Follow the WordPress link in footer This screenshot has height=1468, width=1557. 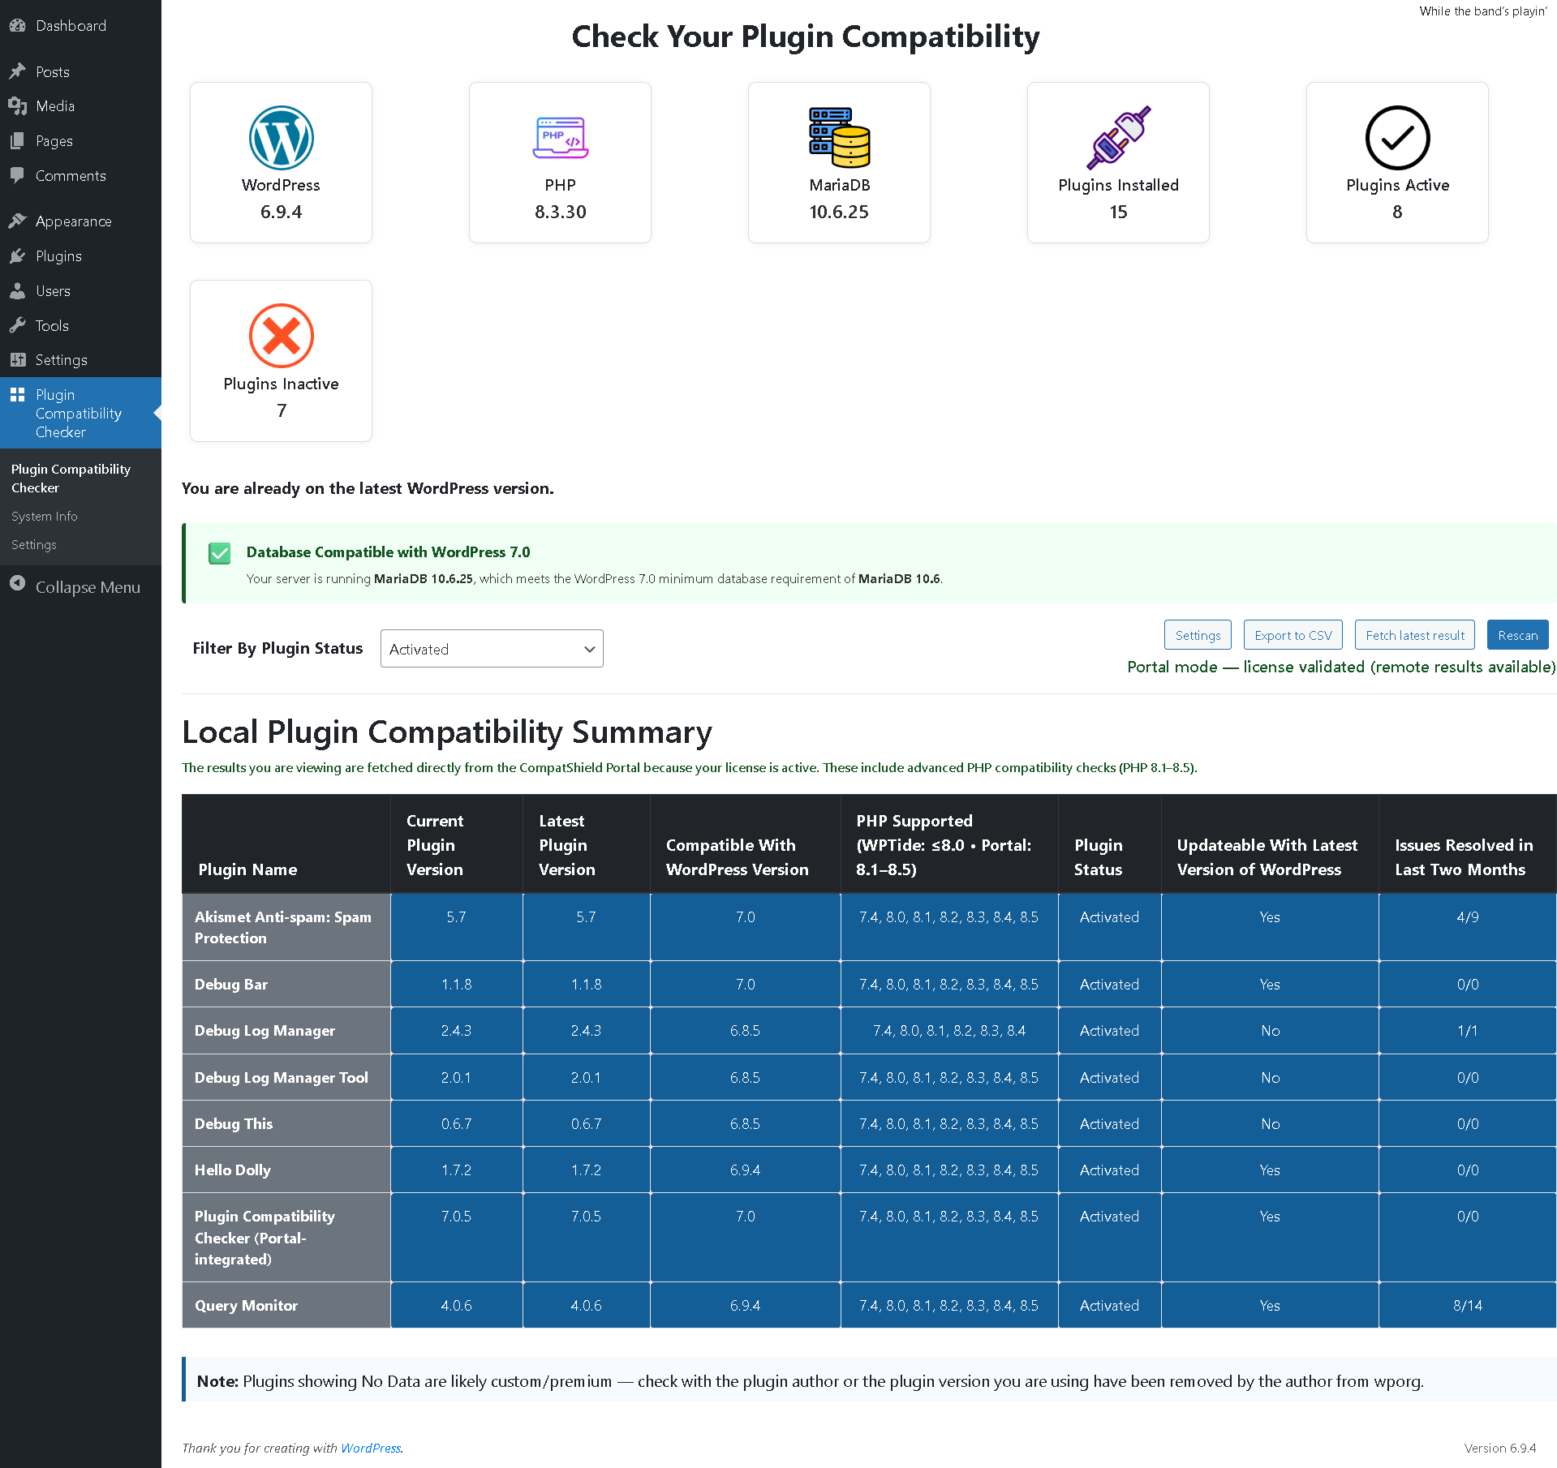click(x=371, y=1448)
